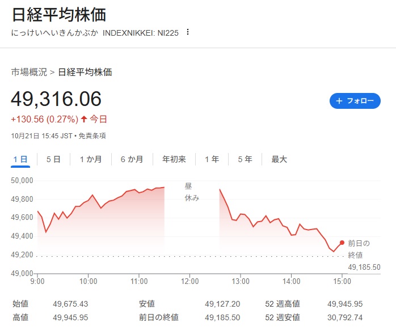Click the 昼休み gap in the chart

pyautogui.click(x=192, y=192)
